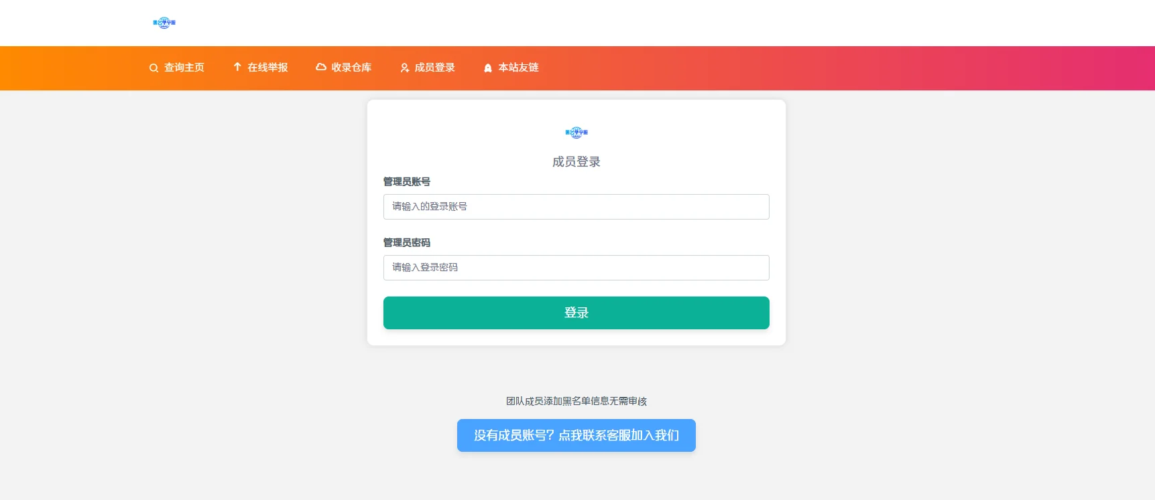Click the green 登录 button
Image resolution: width=1155 pixels, height=500 pixels.
(576, 313)
